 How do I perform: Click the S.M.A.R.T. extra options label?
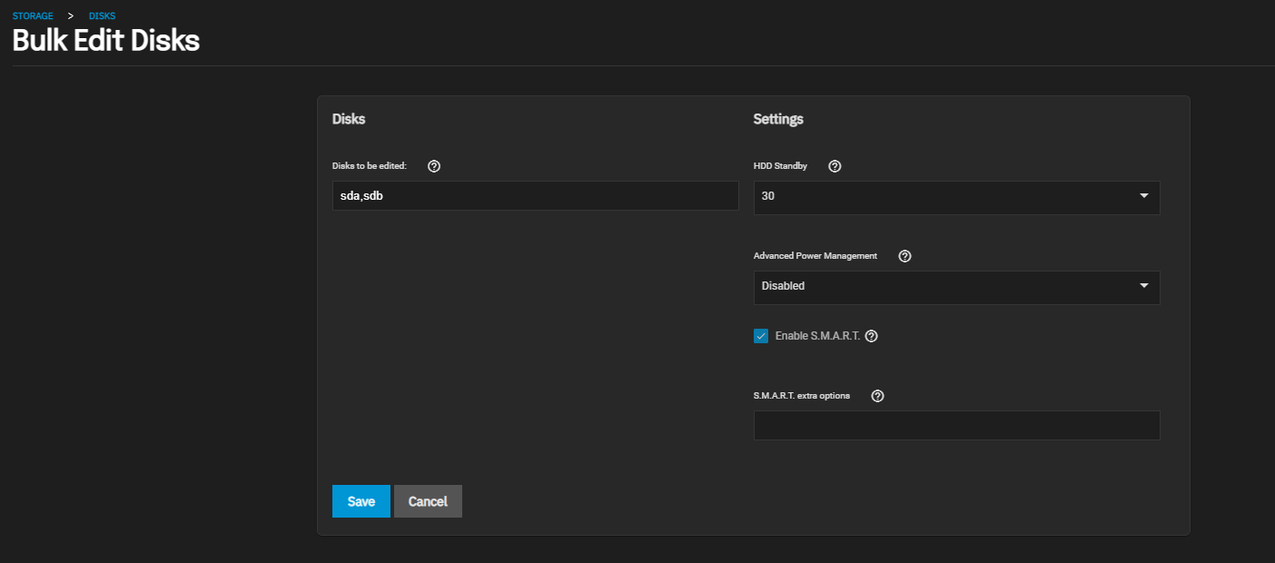click(802, 396)
